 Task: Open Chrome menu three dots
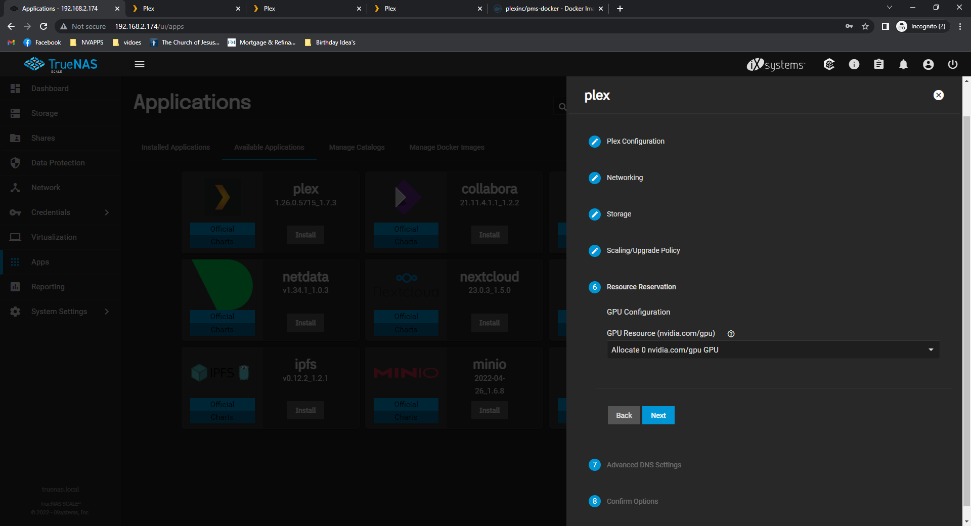[960, 26]
